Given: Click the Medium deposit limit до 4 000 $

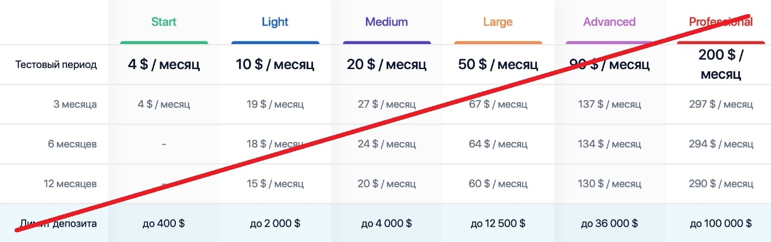Looking at the screenshot, I should pyautogui.click(x=387, y=224).
